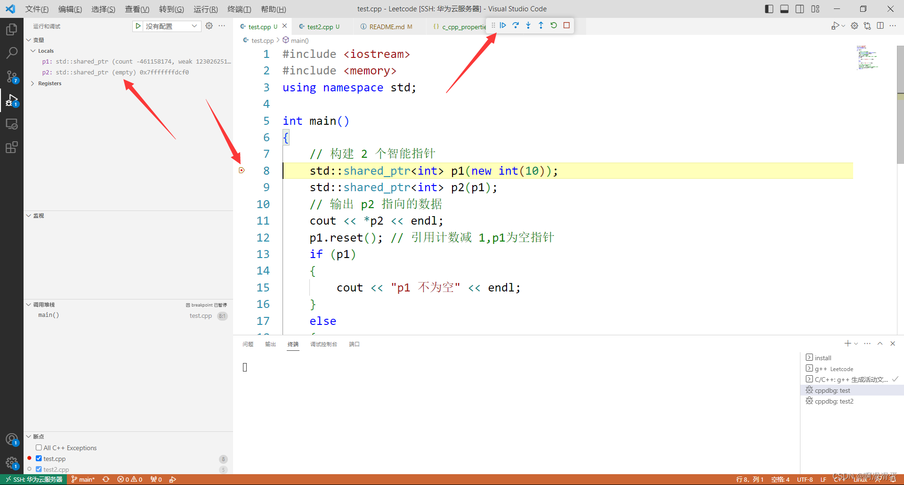This screenshot has height=485, width=904.
Task: Create a new terminal with the plus button
Action: 847,344
